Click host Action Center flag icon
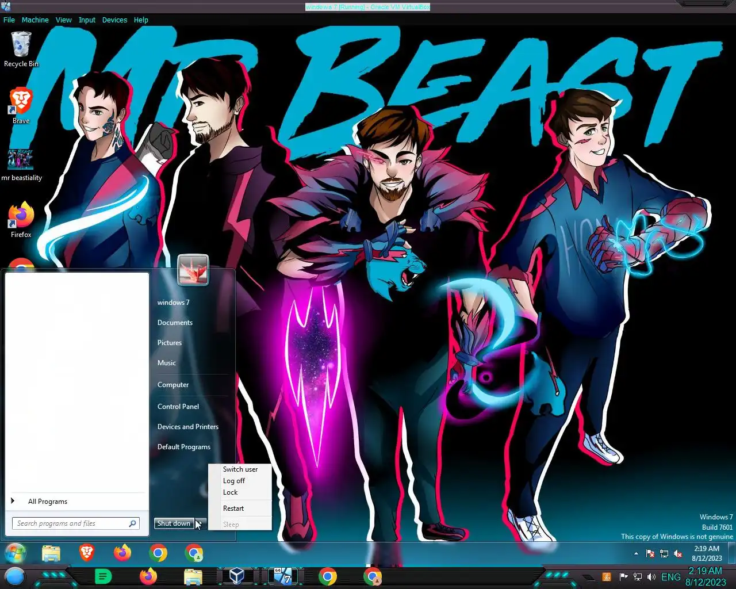 (x=623, y=577)
